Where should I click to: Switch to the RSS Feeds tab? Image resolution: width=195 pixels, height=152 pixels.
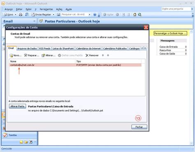coord(45,48)
